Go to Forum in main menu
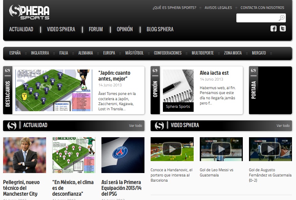 click(96, 29)
